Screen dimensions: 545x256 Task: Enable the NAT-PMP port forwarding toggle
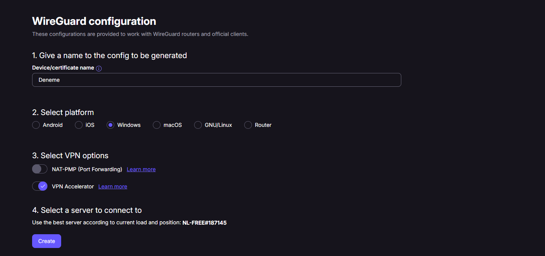[x=40, y=169]
